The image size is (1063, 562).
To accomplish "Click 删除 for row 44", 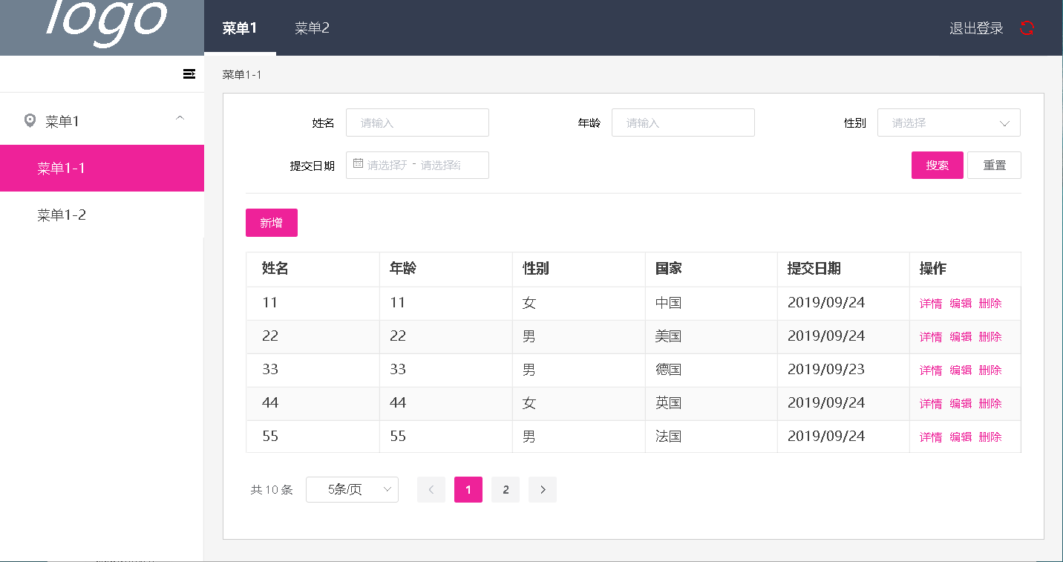I will pos(990,403).
